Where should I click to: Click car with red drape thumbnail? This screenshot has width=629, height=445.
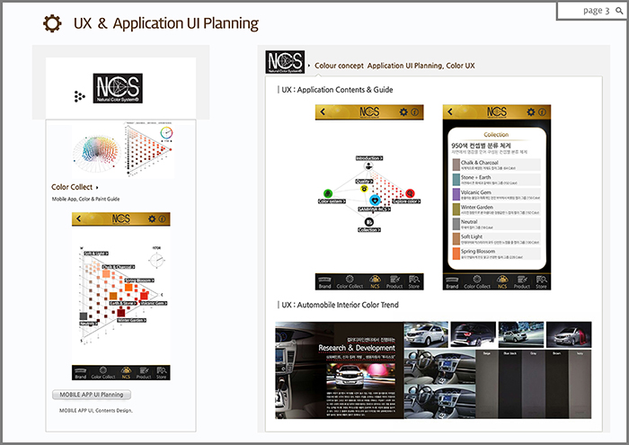pos(569,334)
